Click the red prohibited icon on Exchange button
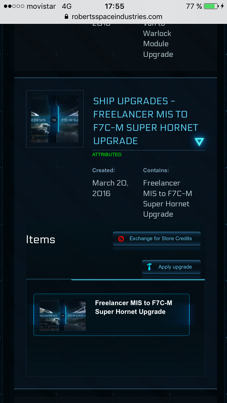 [121, 239]
